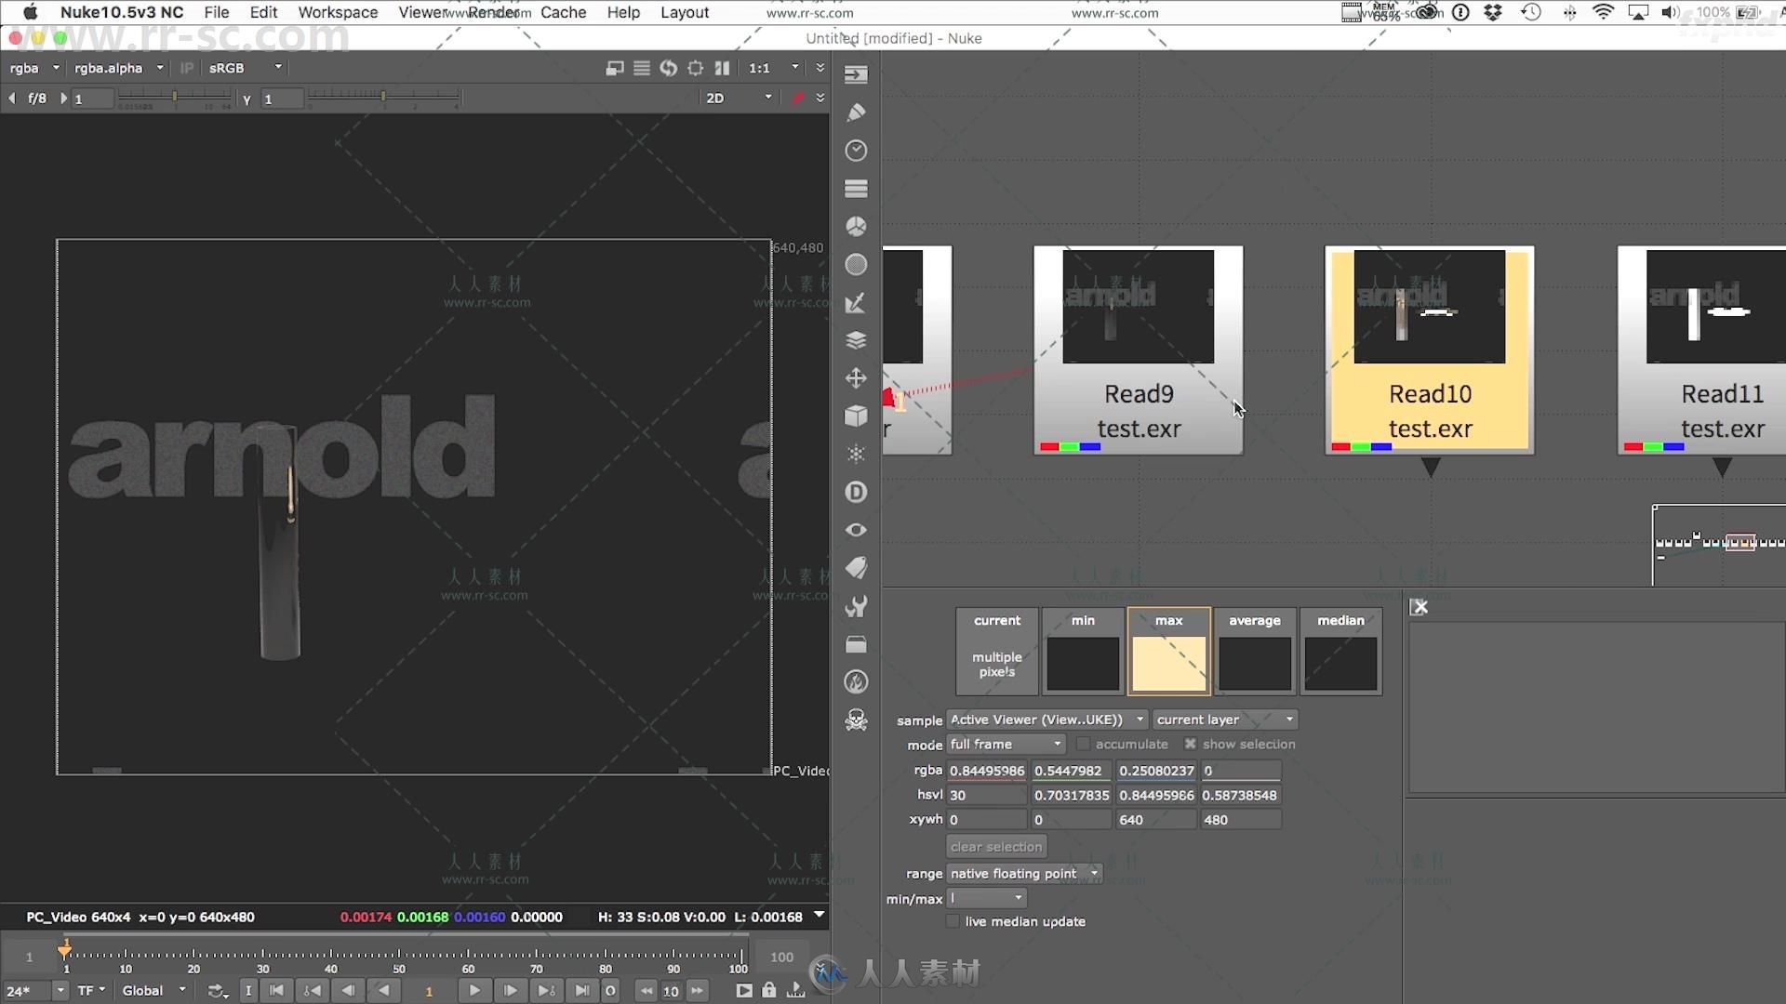Image resolution: width=1786 pixels, height=1004 pixels.
Task: Open the Draw nodes pen icon
Action: pyautogui.click(x=856, y=112)
